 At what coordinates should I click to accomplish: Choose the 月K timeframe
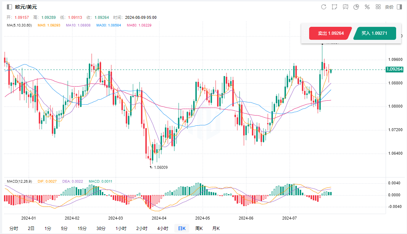click(216, 228)
